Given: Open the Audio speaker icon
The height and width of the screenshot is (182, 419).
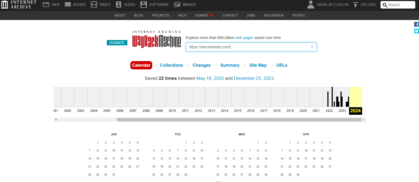Looking at the screenshot, I should point(119,5).
